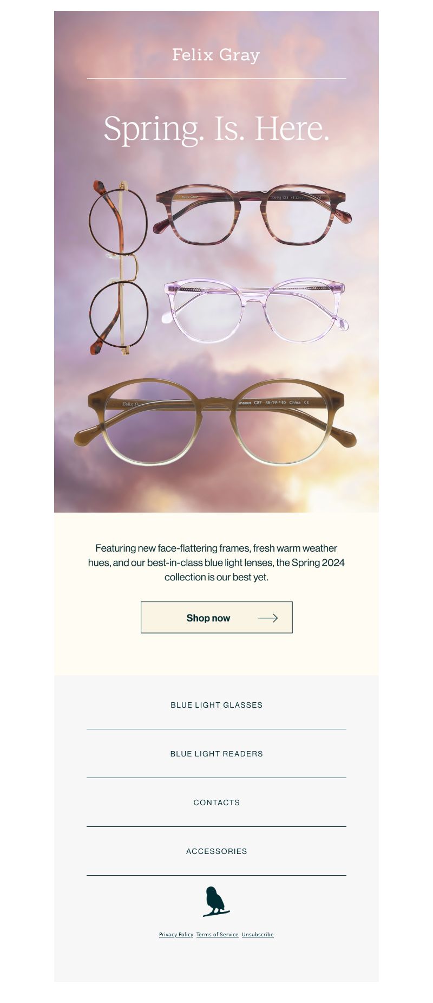The image size is (433, 1003).
Task: Click the Spring. Is. Here. headline
Action: tap(216, 130)
